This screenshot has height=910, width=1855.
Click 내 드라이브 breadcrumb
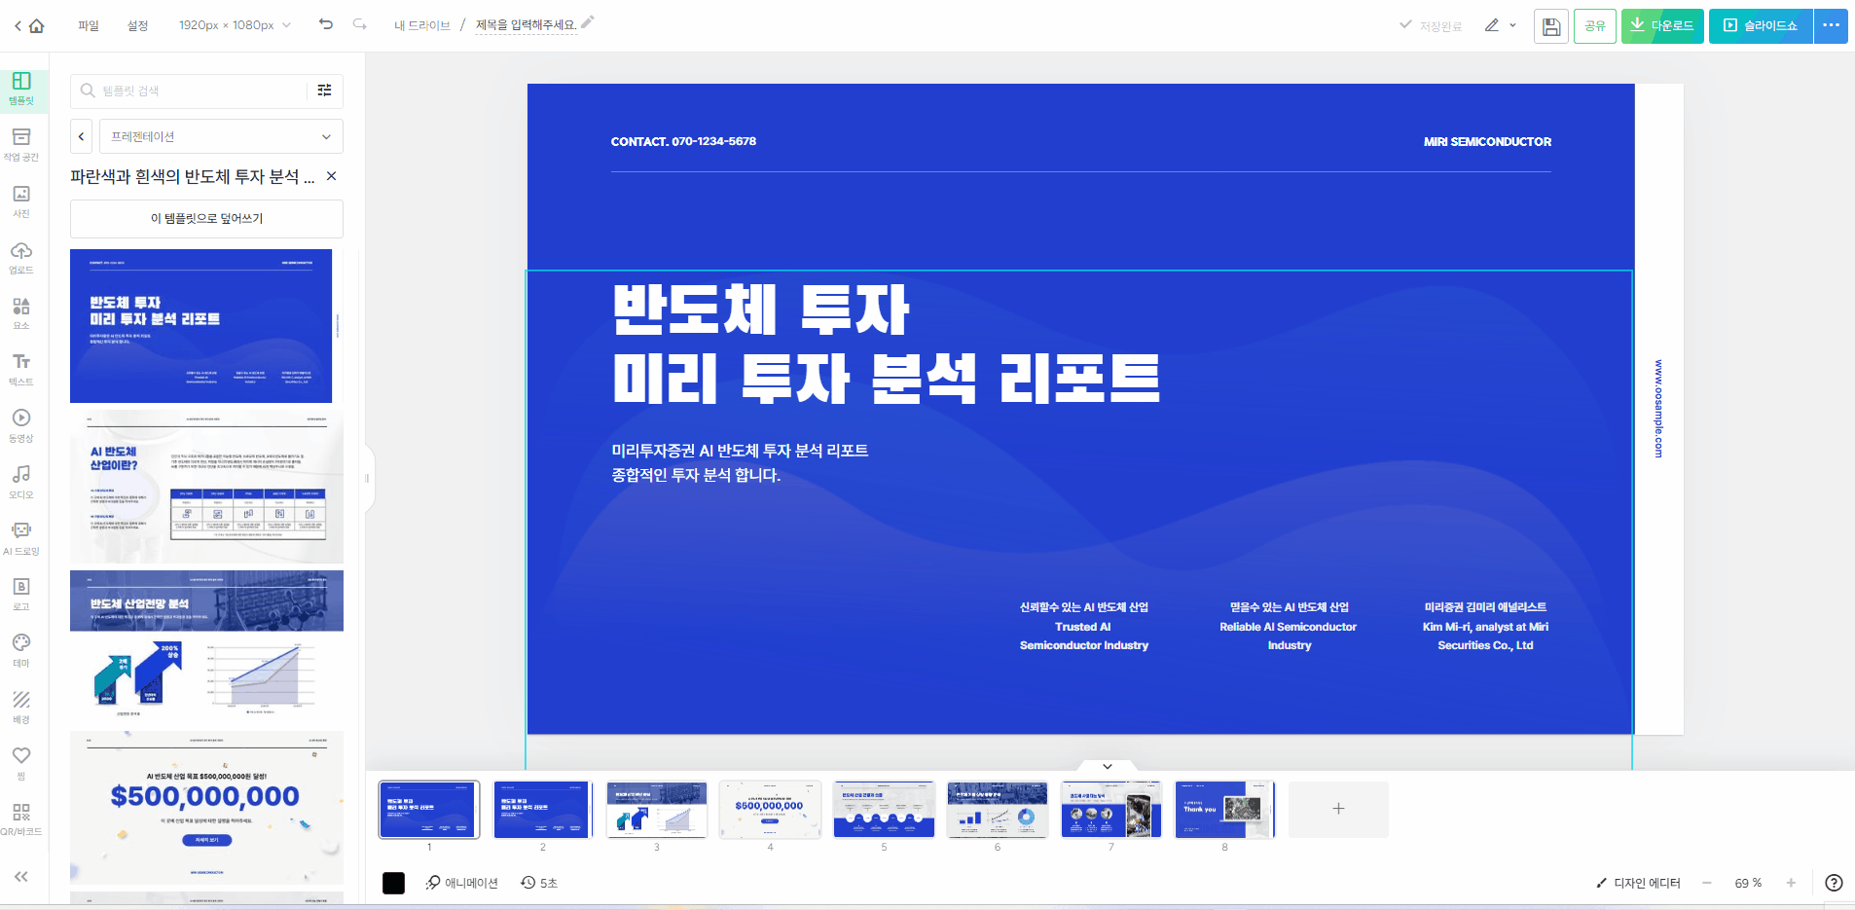(x=422, y=25)
